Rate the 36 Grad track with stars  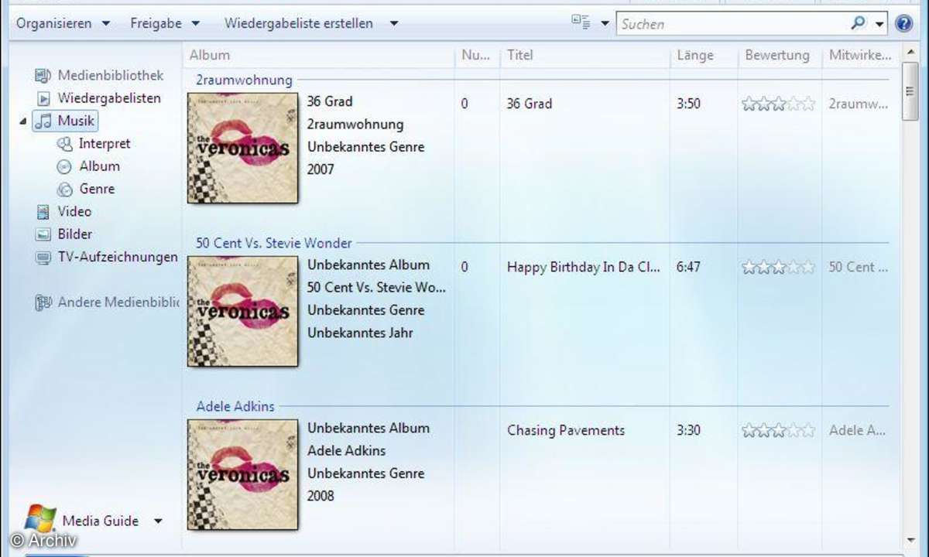click(x=779, y=104)
